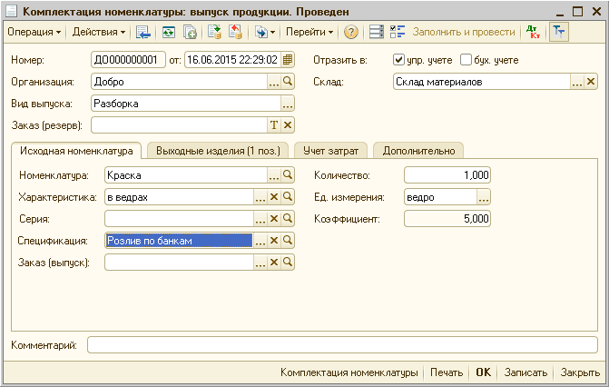Click the red arrow document toolbar icon
Viewport: 609px width, 387px height.
tap(235, 32)
